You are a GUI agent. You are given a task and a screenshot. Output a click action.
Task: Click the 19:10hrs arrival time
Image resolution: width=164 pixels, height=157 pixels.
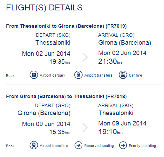(x=110, y=132)
